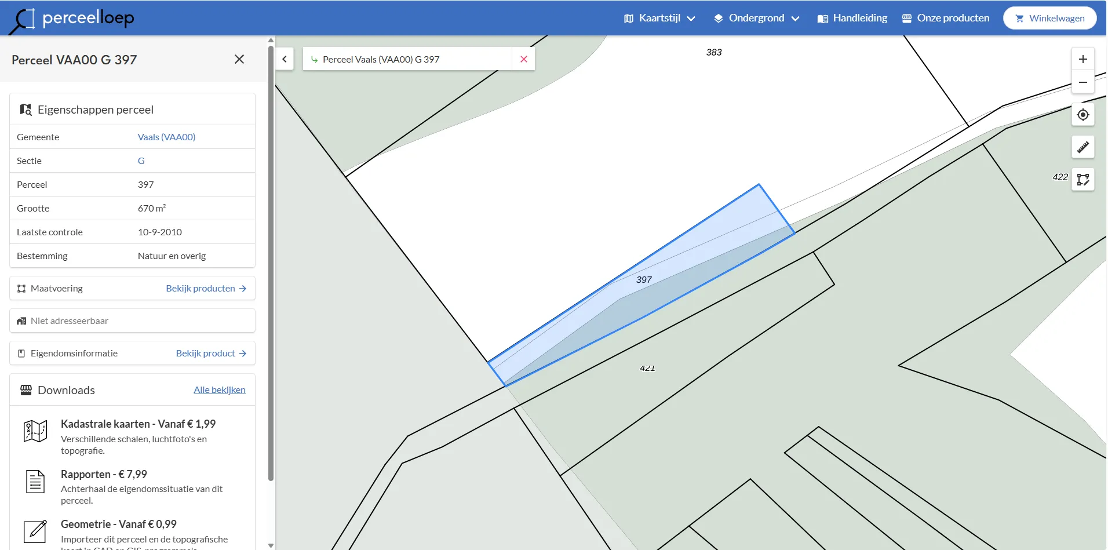Select the Eigendomsinformatie icon
1108x550 pixels.
pyautogui.click(x=21, y=354)
